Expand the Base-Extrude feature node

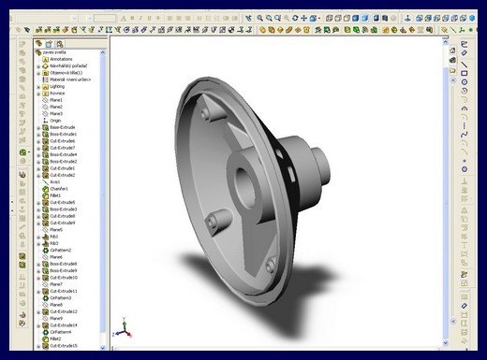pos(38,128)
